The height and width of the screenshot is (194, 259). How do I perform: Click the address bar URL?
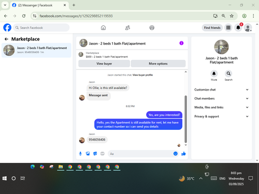[x=76, y=16]
